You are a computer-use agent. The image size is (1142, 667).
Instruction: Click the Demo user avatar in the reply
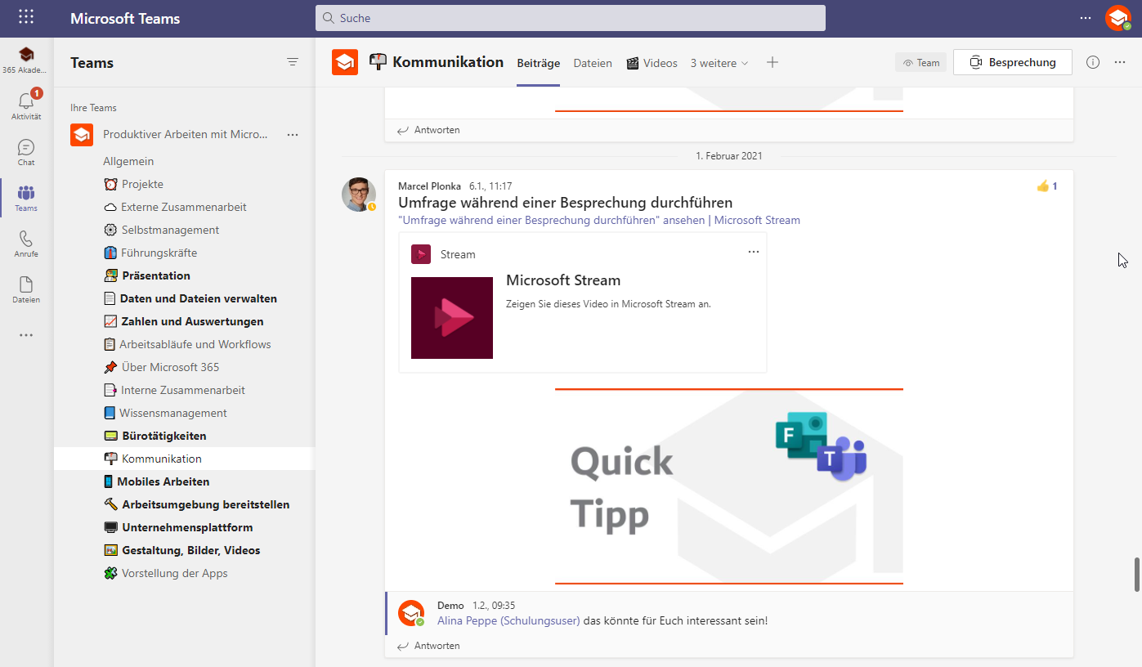click(411, 613)
